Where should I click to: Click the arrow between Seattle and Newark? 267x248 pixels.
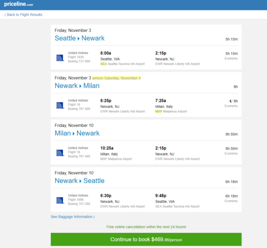point(79,39)
